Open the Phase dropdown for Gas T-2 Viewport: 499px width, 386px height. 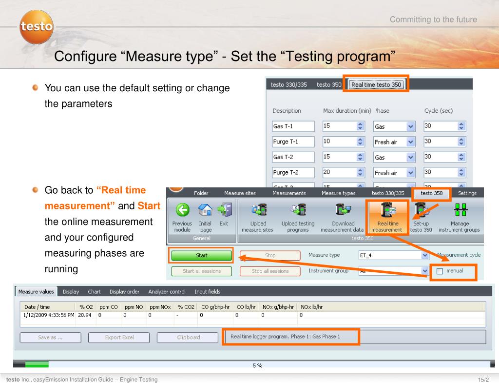(x=411, y=157)
